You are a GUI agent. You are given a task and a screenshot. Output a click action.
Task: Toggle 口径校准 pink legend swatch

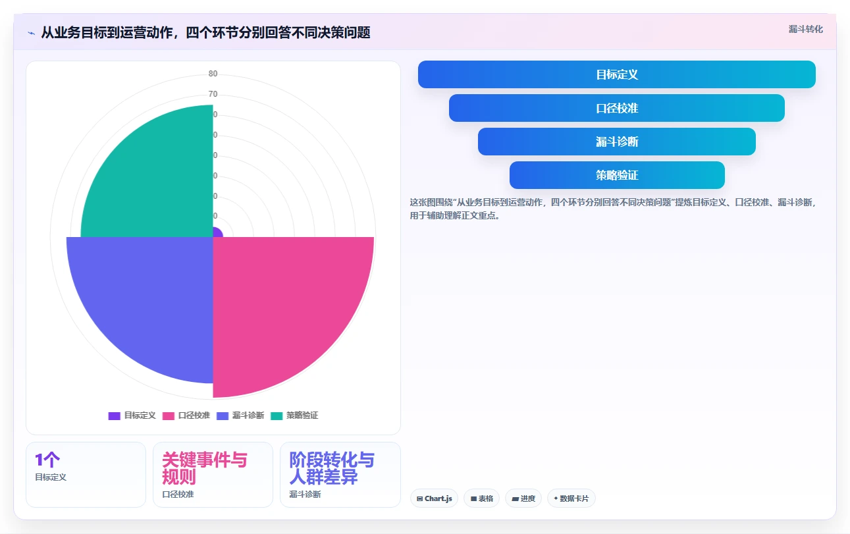coord(168,415)
